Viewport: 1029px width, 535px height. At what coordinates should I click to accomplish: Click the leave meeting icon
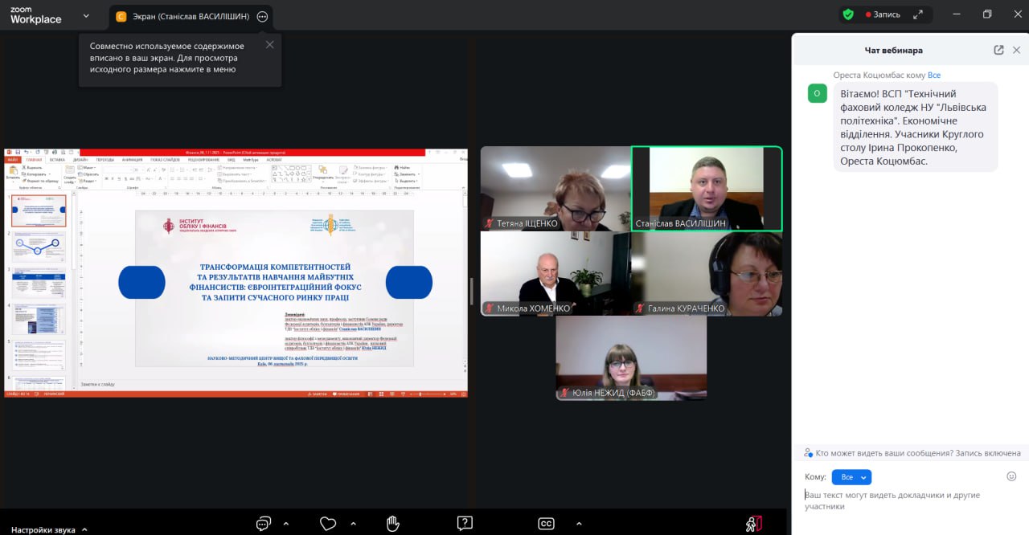pos(753,524)
